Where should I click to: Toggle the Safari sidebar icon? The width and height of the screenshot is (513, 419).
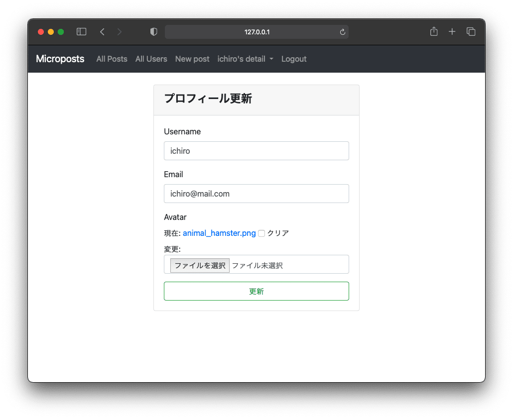tap(81, 32)
